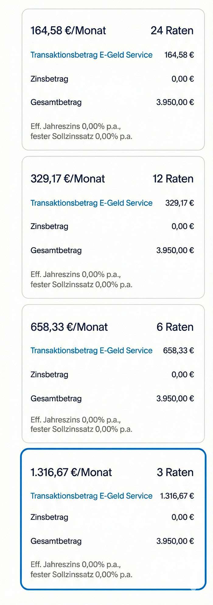Open Transaktionsbetrag E-Geld Service link in 12 Raten card
The width and height of the screenshot is (213, 605).
pyautogui.click(x=91, y=203)
